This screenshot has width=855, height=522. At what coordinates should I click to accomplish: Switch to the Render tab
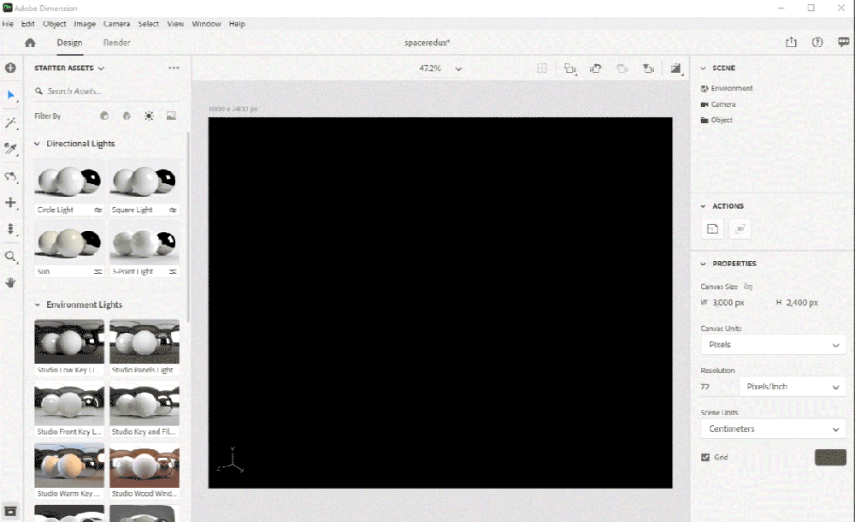coord(117,43)
